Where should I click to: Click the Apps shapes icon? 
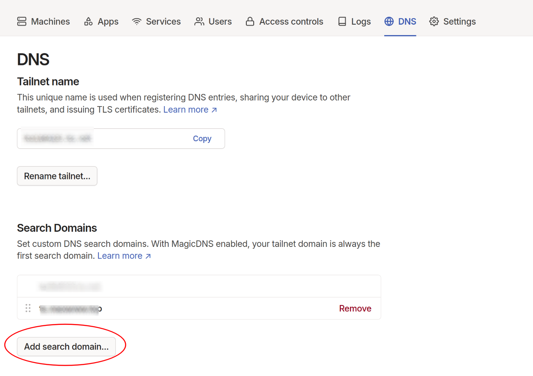[x=88, y=22]
